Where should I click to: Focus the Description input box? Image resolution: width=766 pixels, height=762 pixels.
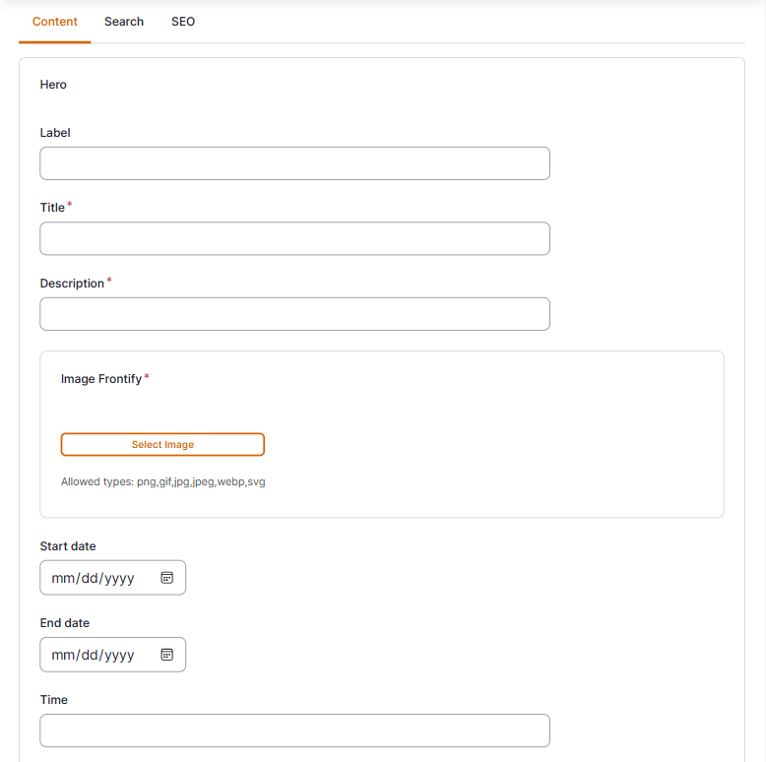coord(295,314)
